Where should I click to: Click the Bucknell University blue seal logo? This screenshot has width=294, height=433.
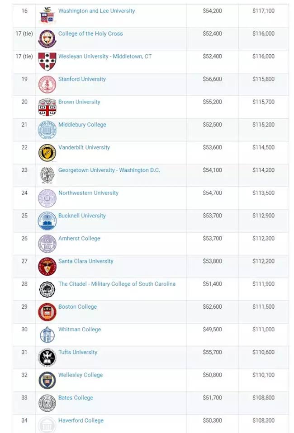click(x=47, y=221)
